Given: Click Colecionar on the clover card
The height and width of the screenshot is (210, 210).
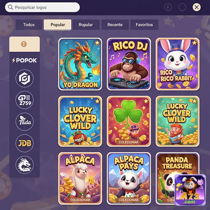Looking at the screenshot, I should [x=129, y=142].
